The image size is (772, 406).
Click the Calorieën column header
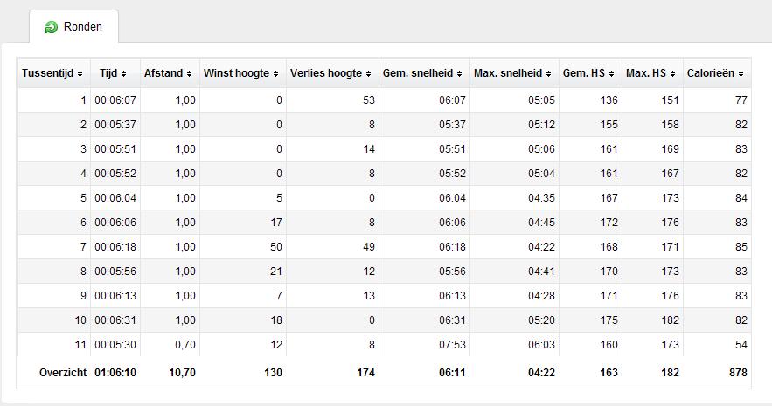click(717, 73)
